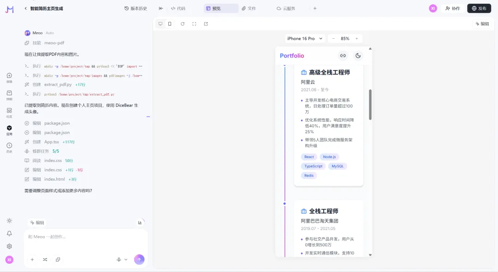Image resolution: width=498 pixels, height=272 pixels.
Task: Click the shuffle icon in the chat input
Action: pos(45,260)
